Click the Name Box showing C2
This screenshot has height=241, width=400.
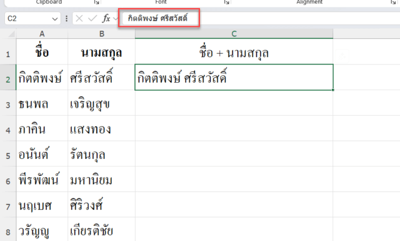[x=32, y=18]
